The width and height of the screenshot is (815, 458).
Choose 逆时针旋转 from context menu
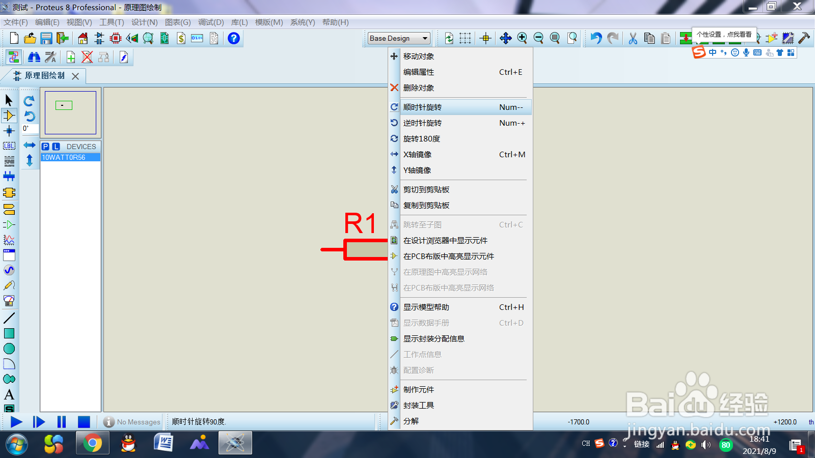point(460,123)
